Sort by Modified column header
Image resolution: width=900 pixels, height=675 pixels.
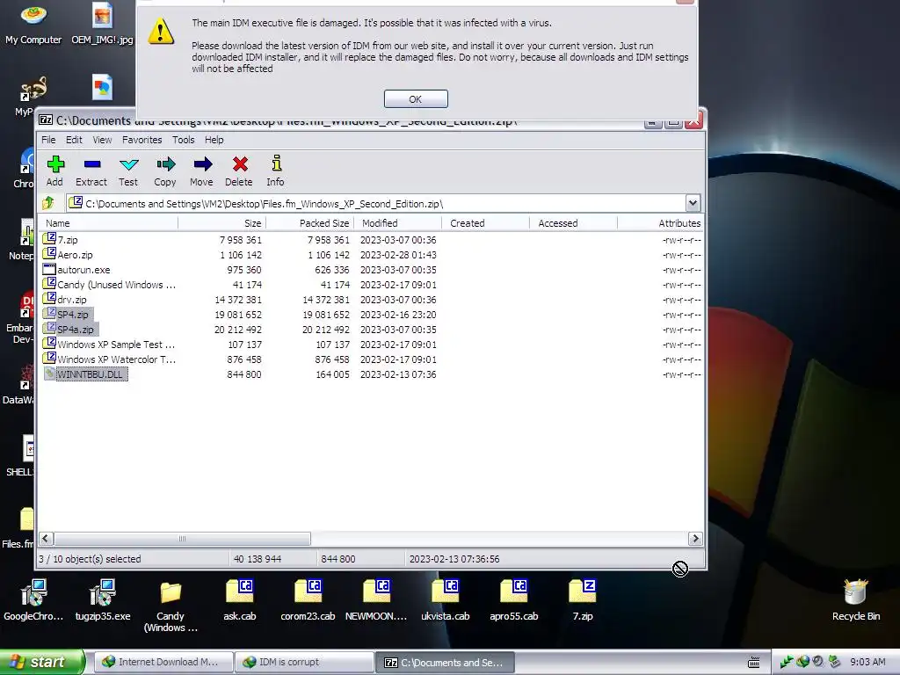tap(397, 223)
